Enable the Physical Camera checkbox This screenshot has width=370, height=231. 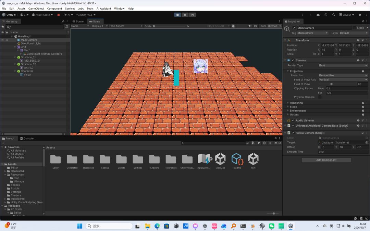(320, 97)
